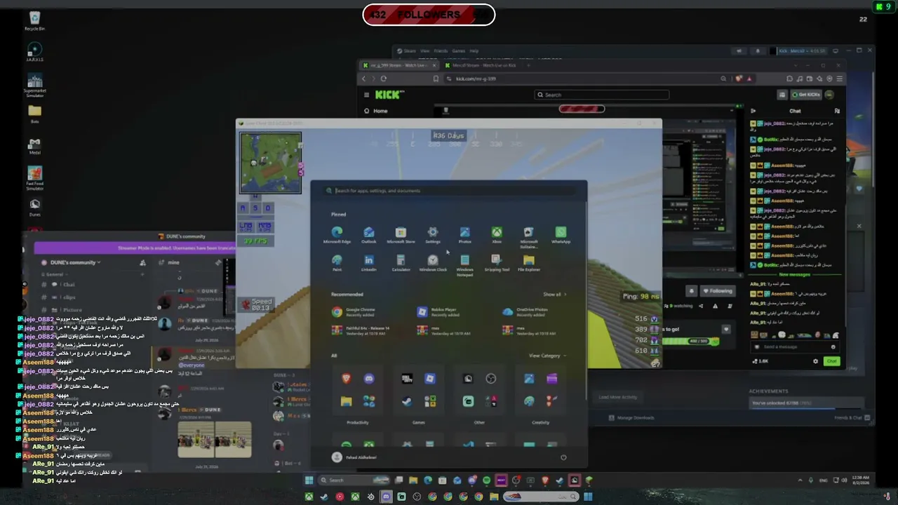Open WhatsApp from the Start menu
Image resolution: width=898 pixels, height=505 pixels.
point(561,235)
